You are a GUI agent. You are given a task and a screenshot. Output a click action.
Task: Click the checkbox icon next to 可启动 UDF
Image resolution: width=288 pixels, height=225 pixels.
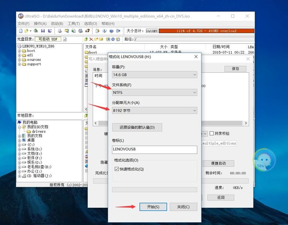[x=65, y=39]
